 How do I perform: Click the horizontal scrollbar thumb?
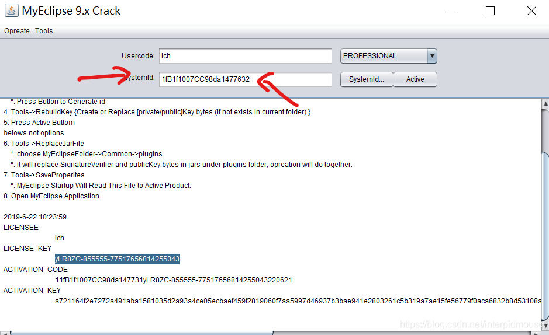[x=141, y=333]
